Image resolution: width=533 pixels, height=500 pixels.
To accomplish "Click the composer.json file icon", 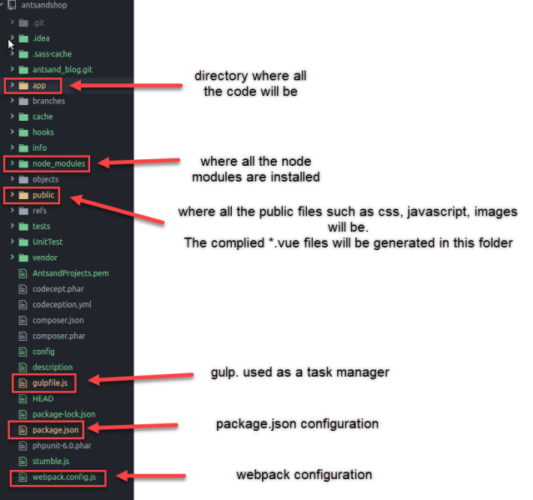I will [x=23, y=320].
